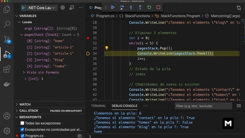Open the debug console icon in sidebar header

click(x=72, y=8)
